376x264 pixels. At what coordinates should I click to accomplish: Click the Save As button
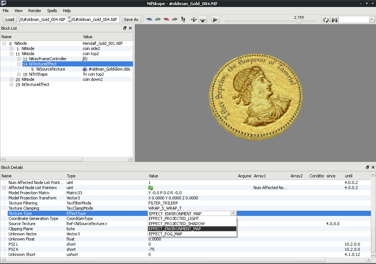click(131, 19)
